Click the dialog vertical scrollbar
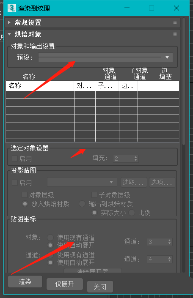Viewport: 193px width, 298px height. [x=184, y=82]
